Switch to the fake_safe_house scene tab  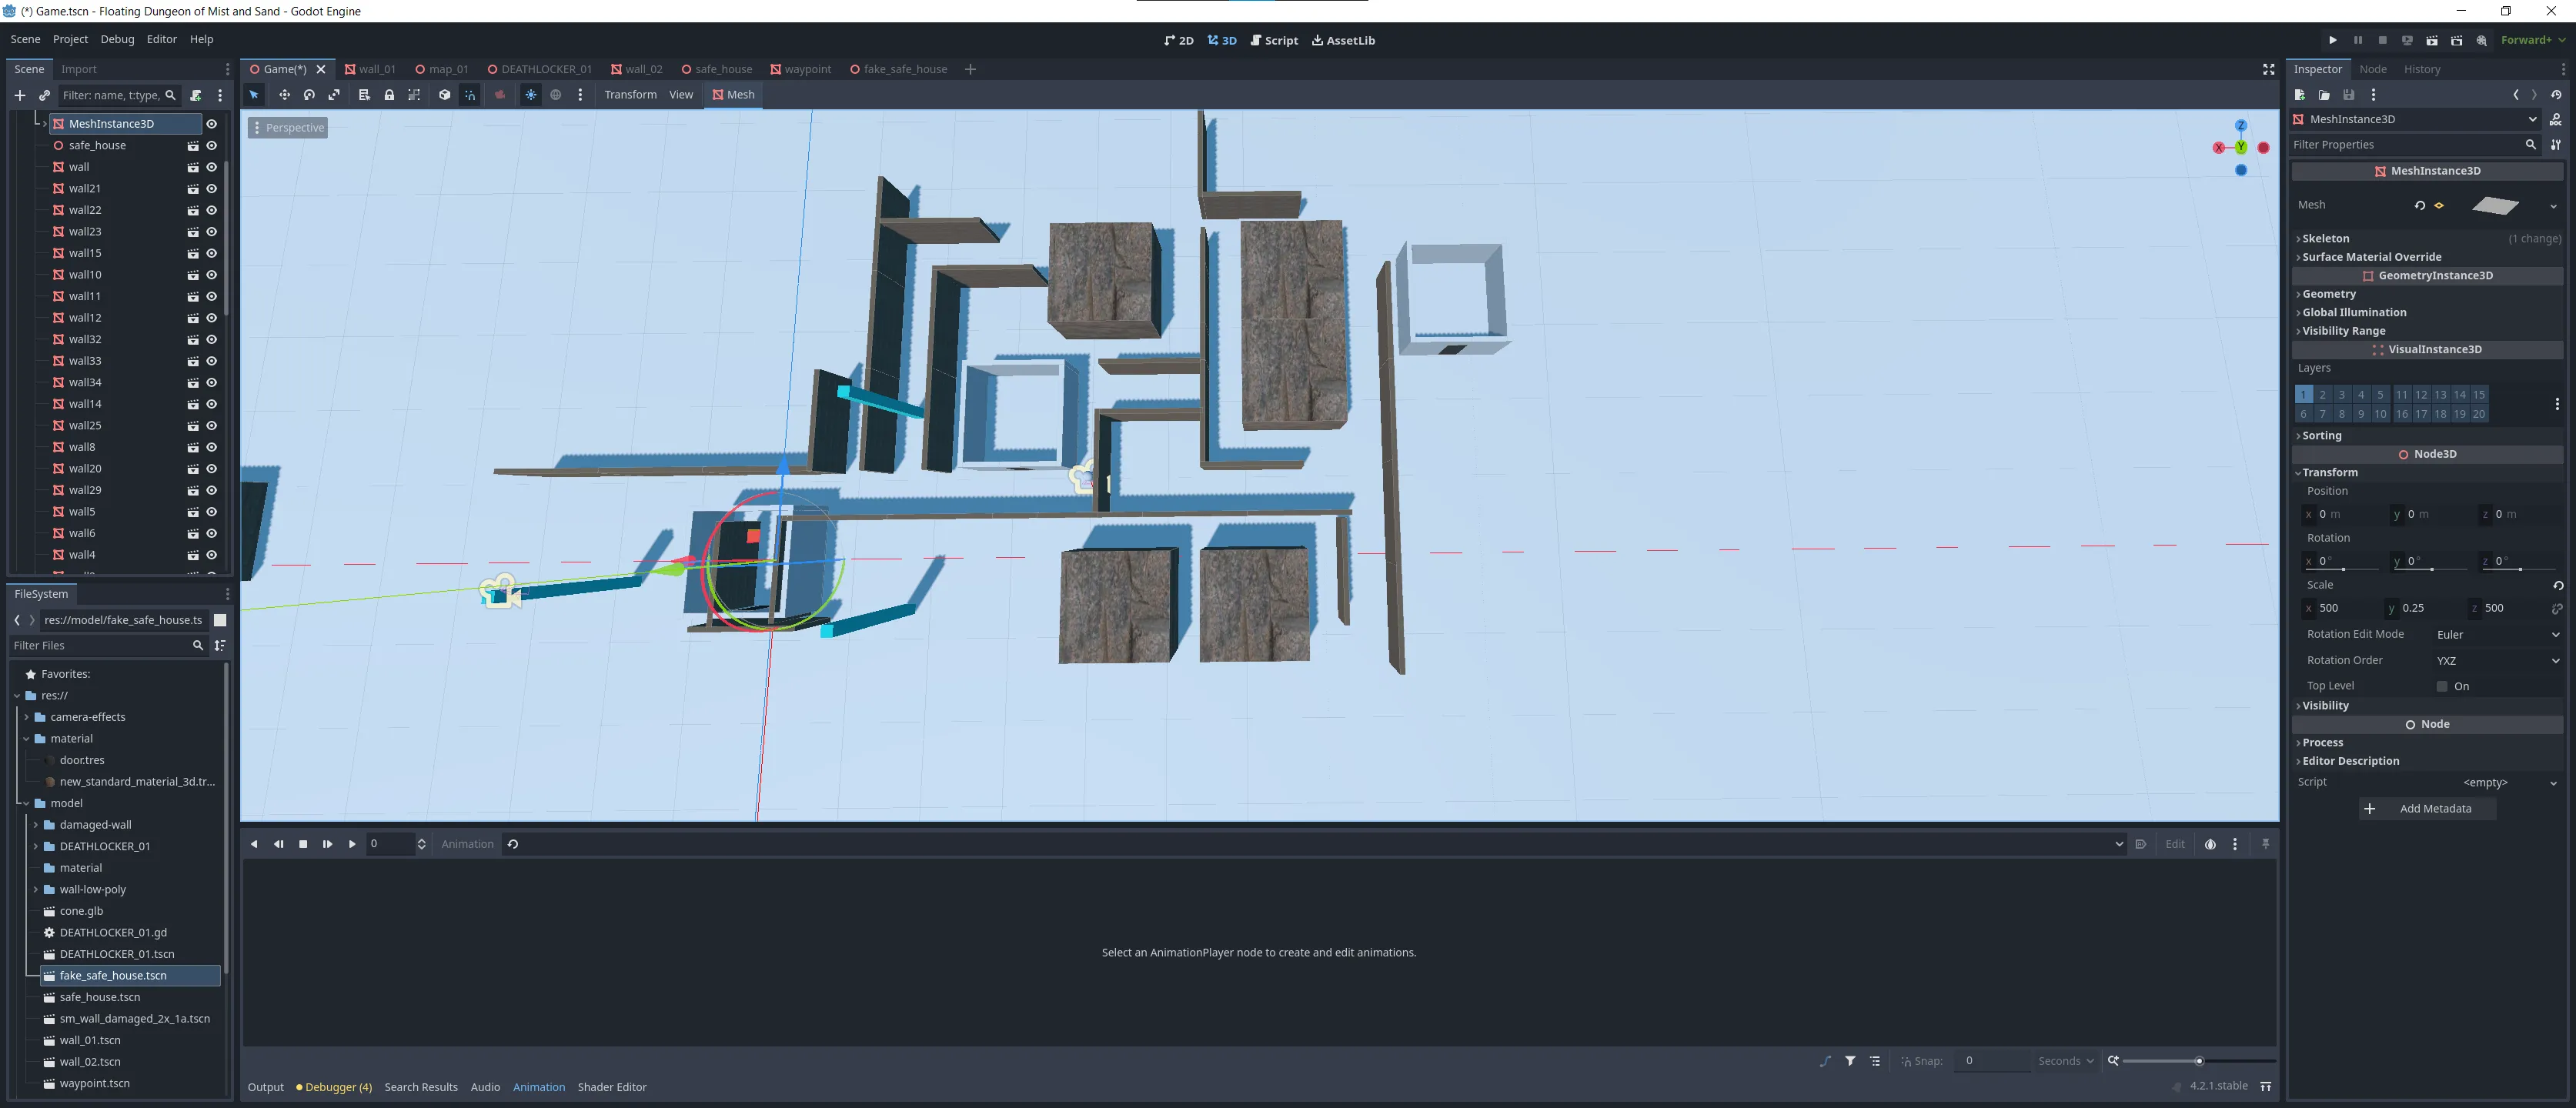[898, 69]
